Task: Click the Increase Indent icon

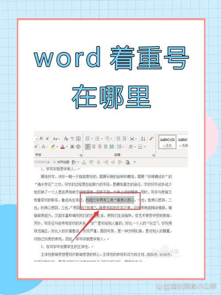Action: click(x=124, y=139)
